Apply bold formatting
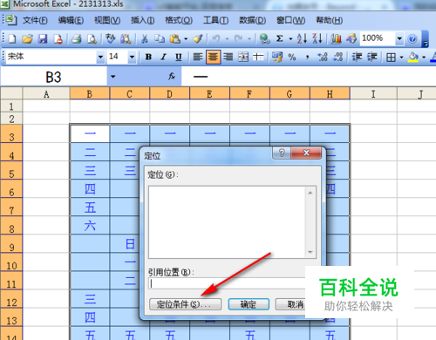Image resolution: width=436 pixels, height=340 pixels. click(x=148, y=57)
